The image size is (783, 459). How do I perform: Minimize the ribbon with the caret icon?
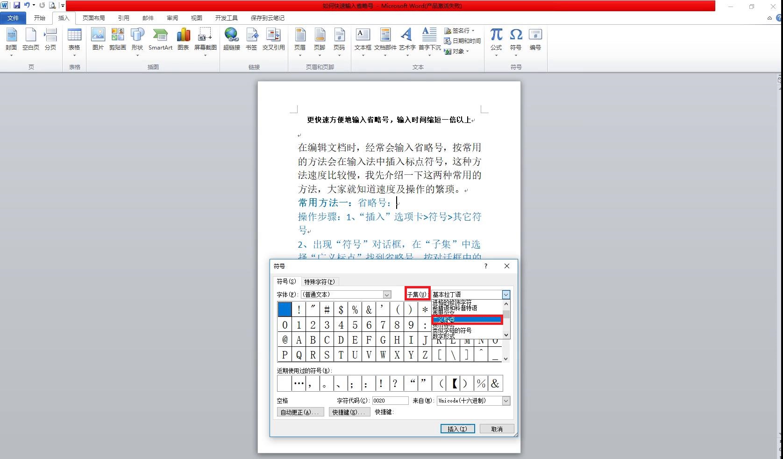pyautogui.click(x=769, y=18)
